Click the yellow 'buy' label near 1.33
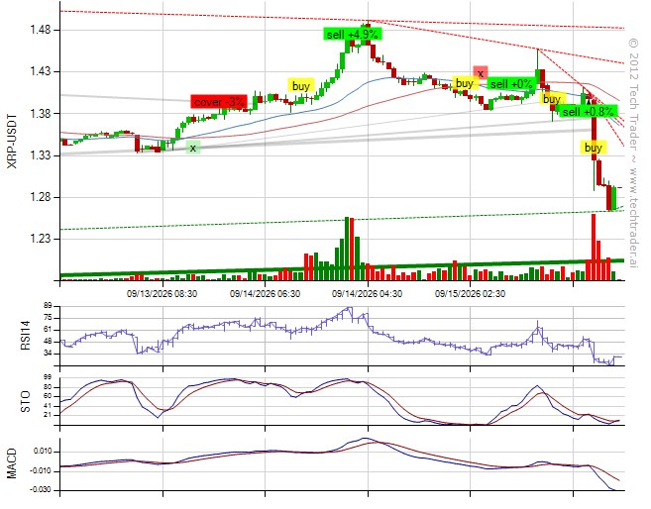 point(594,148)
